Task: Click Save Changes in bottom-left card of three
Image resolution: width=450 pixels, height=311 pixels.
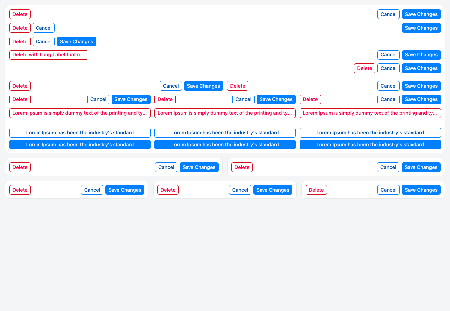Action: [124, 190]
